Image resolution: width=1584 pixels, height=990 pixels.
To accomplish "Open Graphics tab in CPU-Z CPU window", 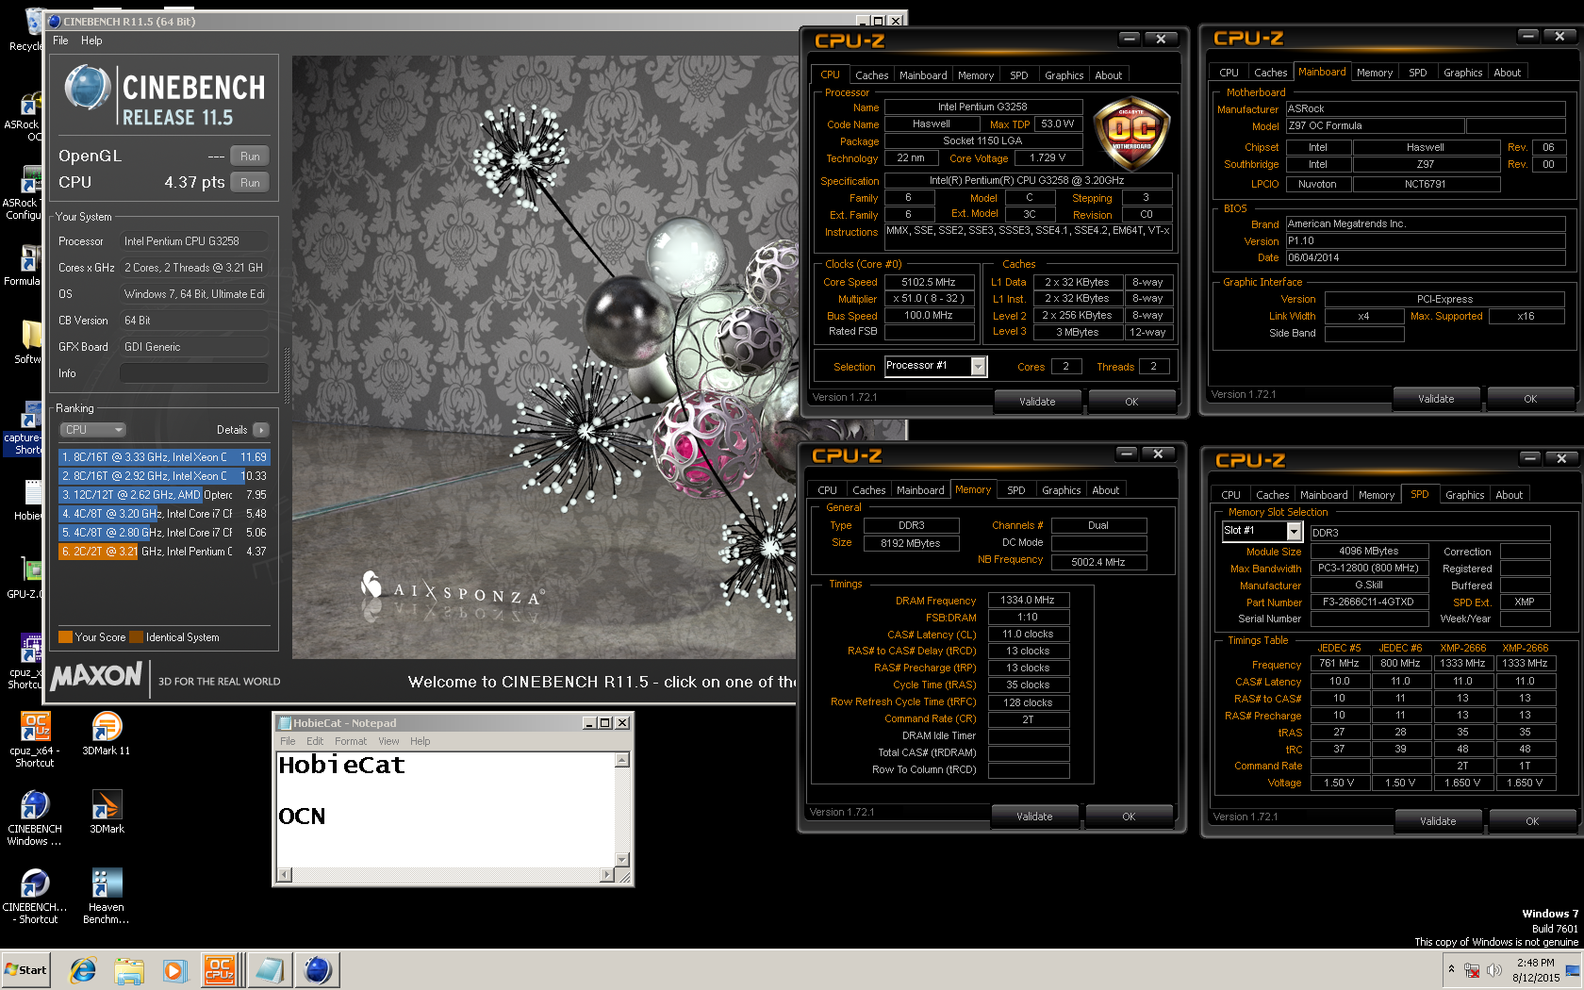I will point(1064,75).
